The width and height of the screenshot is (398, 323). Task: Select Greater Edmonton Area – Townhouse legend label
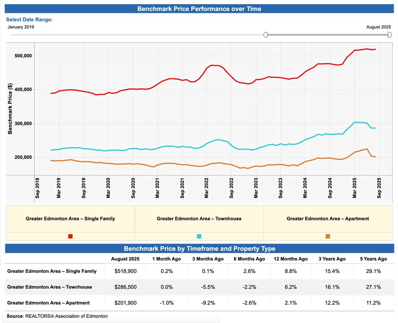(x=199, y=219)
